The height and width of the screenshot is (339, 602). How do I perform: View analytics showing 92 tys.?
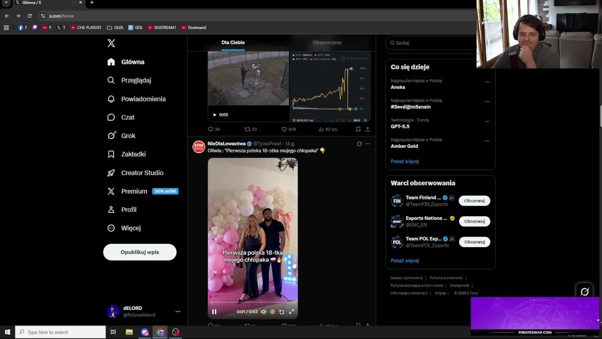[x=328, y=129]
